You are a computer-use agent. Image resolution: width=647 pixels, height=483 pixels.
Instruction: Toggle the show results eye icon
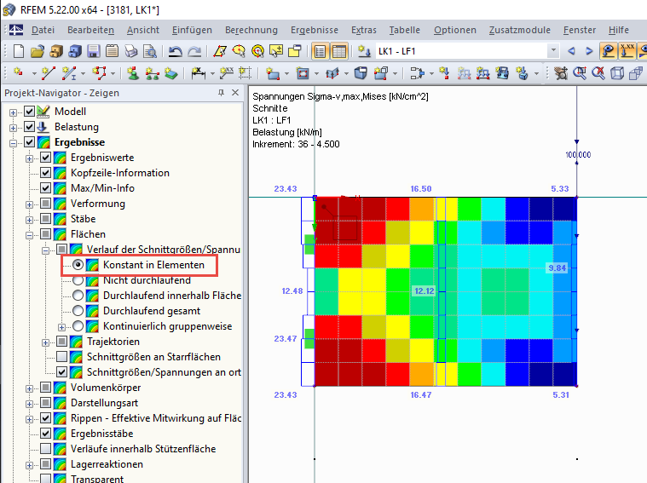click(x=608, y=51)
